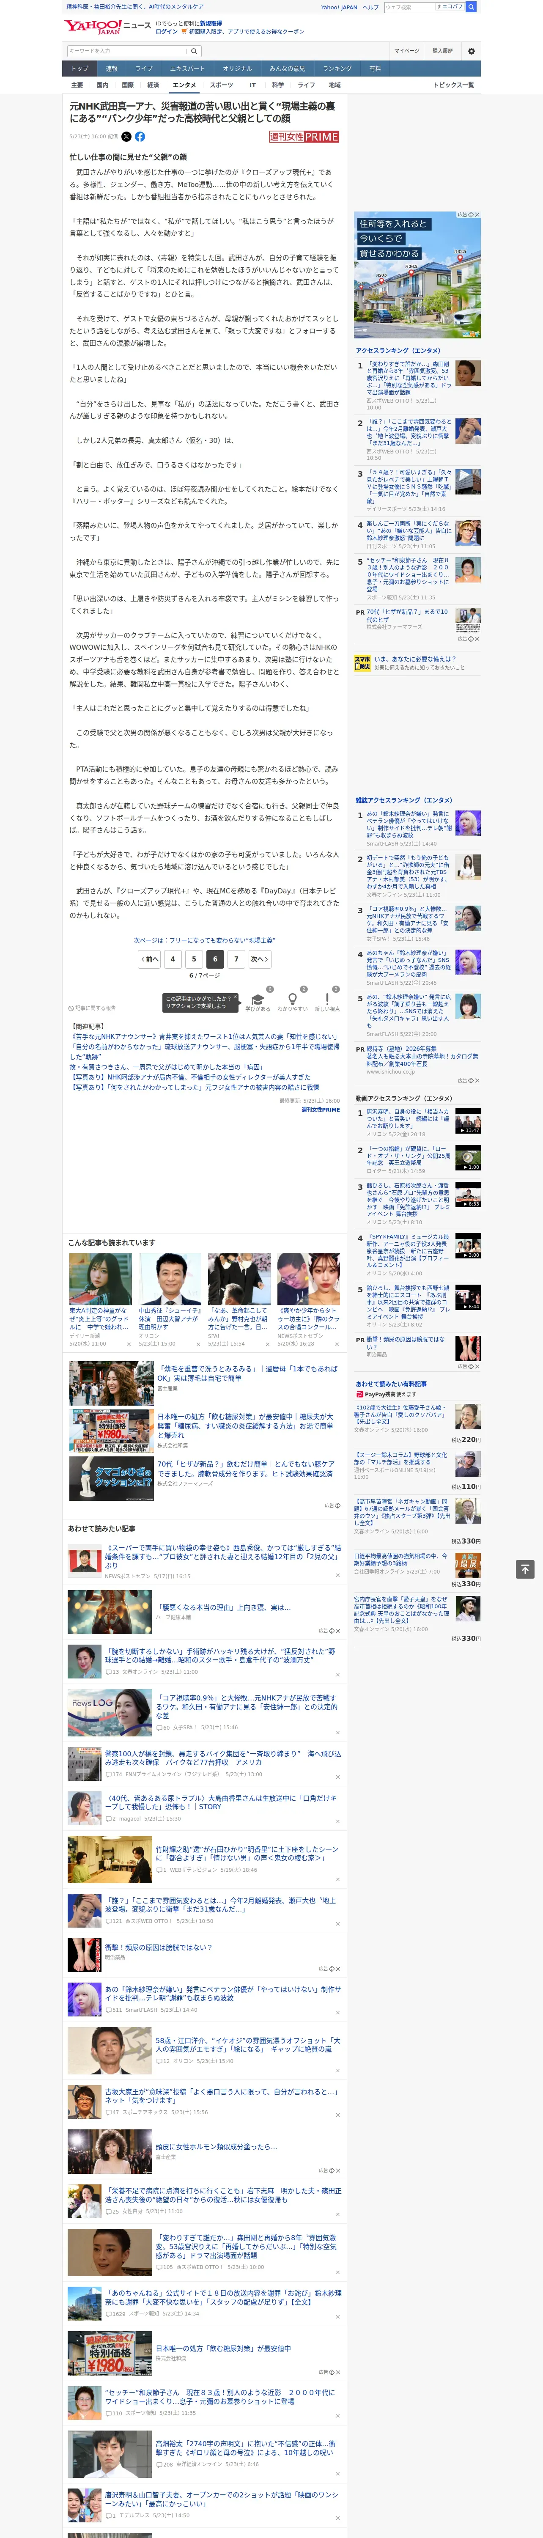Click the scroll-to-top arrow button

[x=525, y=1568]
